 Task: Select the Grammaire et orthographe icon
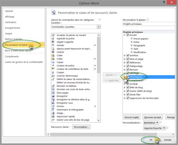coord(53,110)
